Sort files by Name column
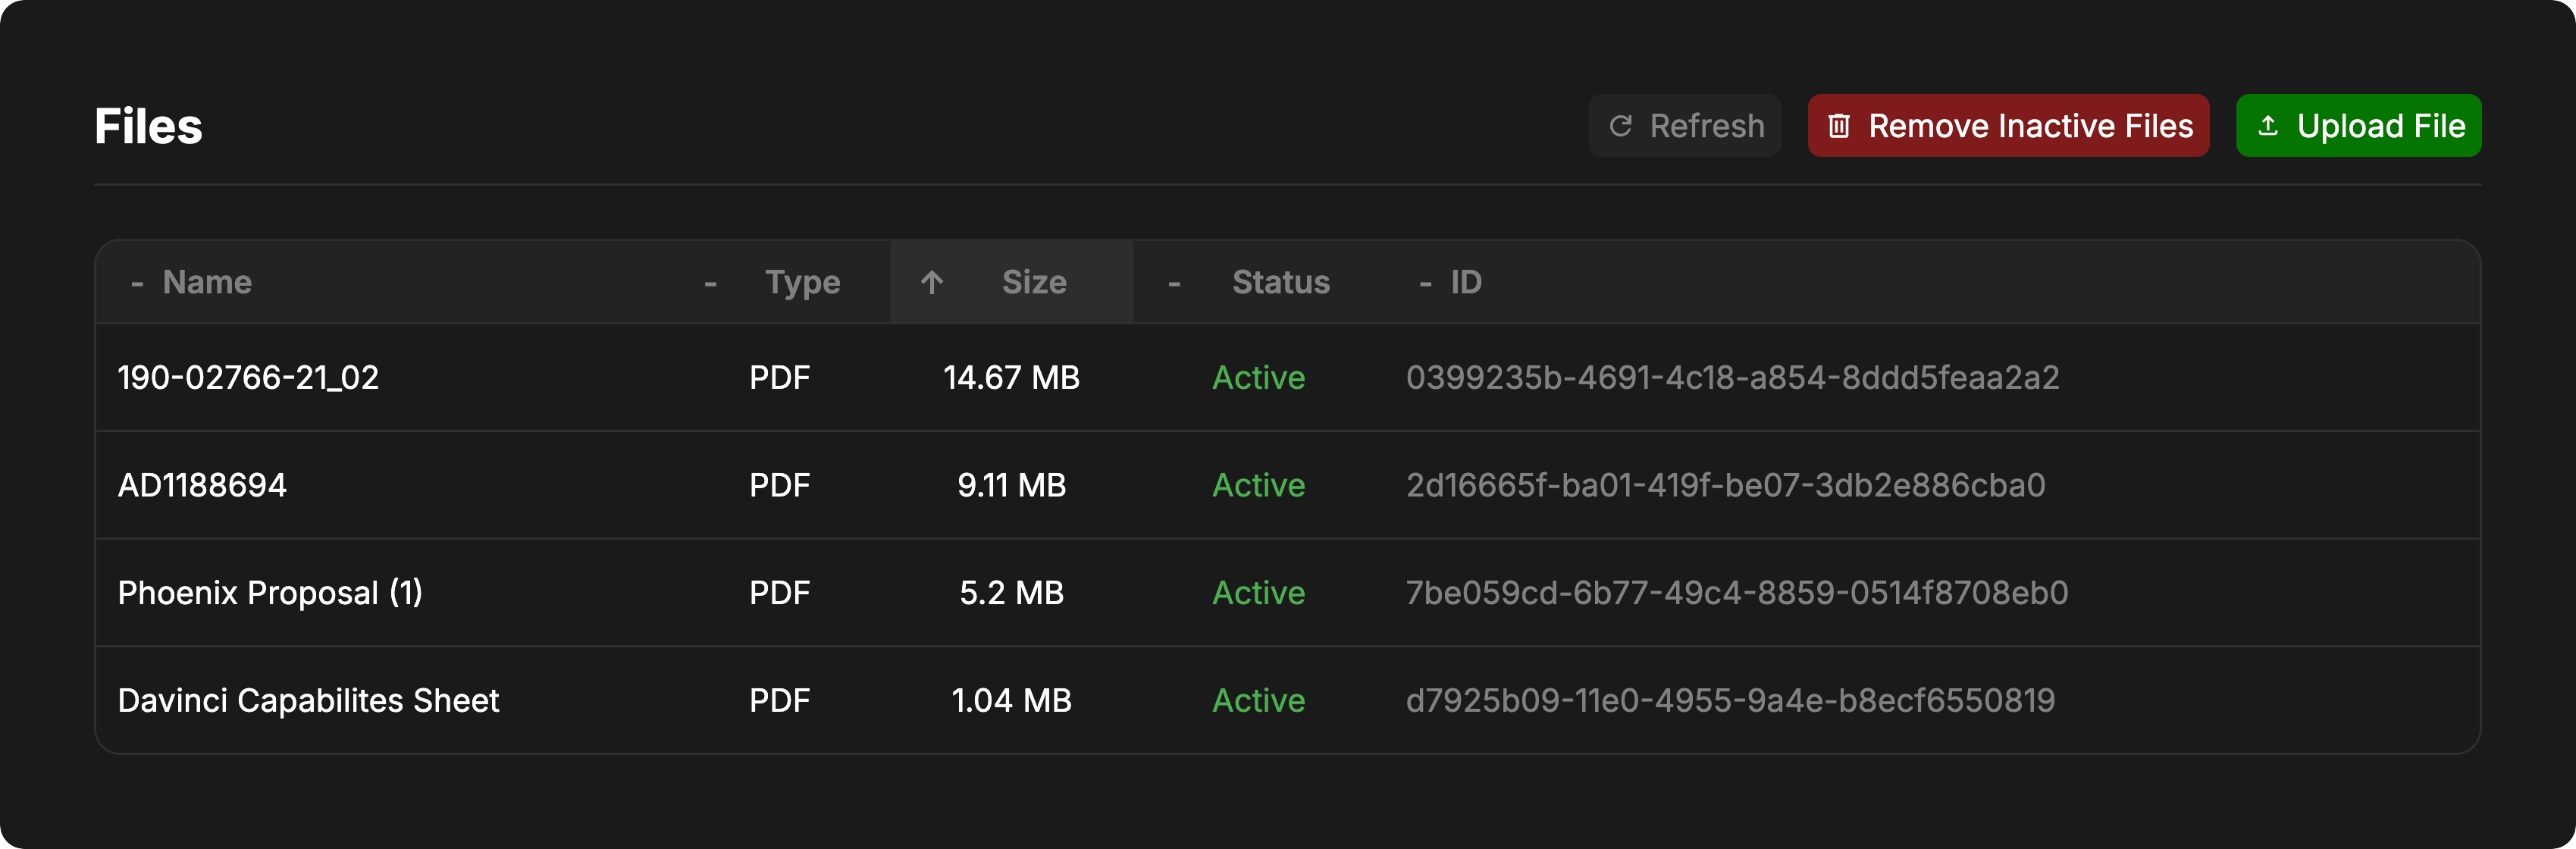This screenshot has height=849, width=2576. point(207,282)
